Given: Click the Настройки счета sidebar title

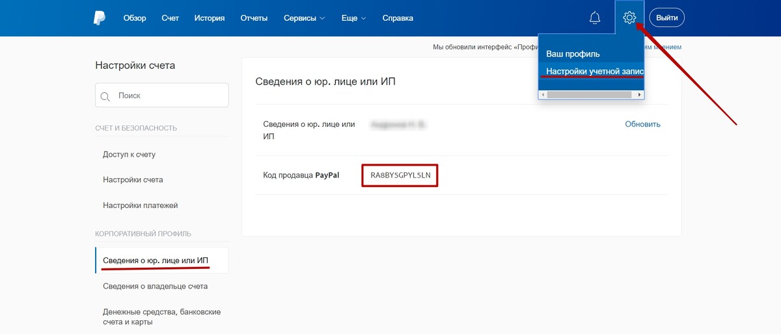Looking at the screenshot, I should (x=135, y=65).
